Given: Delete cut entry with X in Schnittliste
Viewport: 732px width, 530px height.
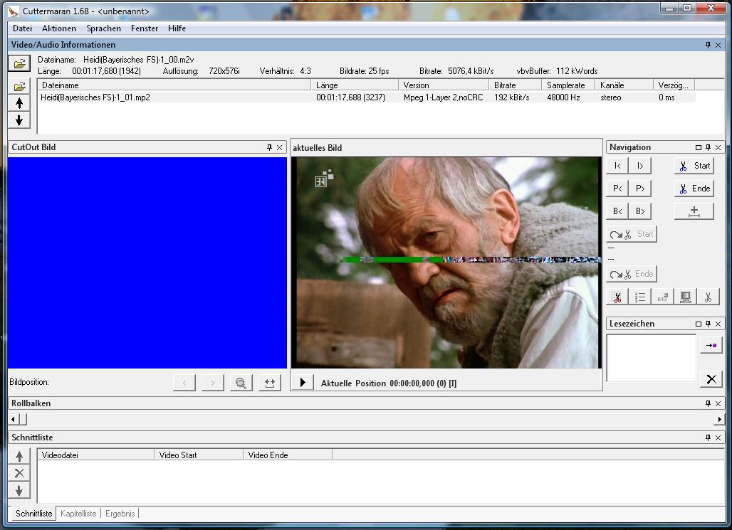Looking at the screenshot, I should point(19,473).
